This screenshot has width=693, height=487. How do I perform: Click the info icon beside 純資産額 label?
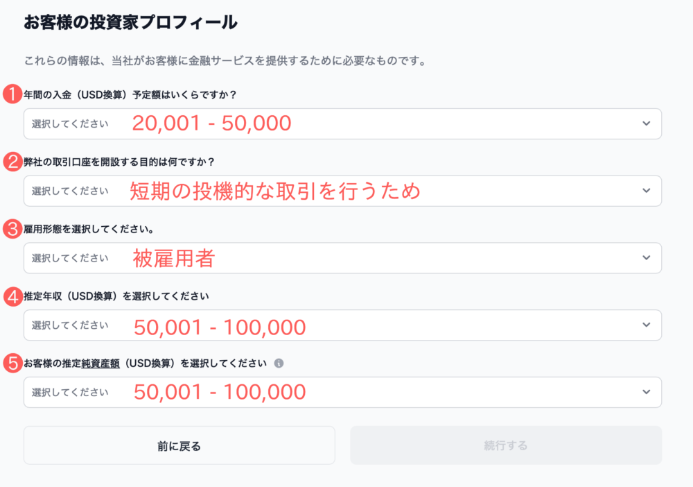click(x=279, y=363)
